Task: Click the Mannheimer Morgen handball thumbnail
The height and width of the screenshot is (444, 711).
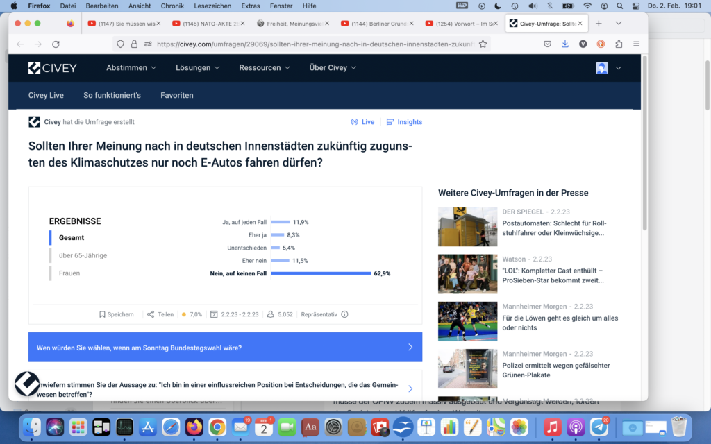Action: click(467, 321)
